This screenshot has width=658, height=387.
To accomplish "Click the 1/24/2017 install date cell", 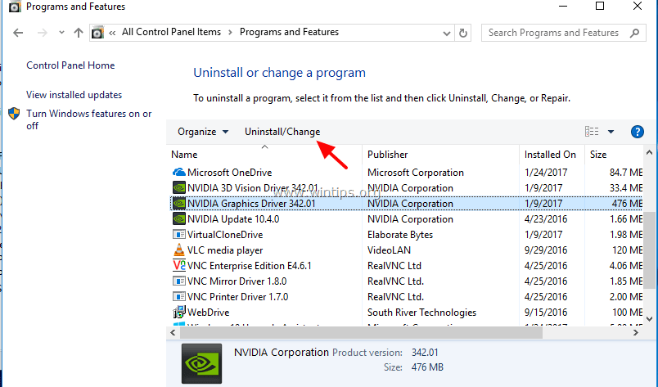I will (x=546, y=173).
